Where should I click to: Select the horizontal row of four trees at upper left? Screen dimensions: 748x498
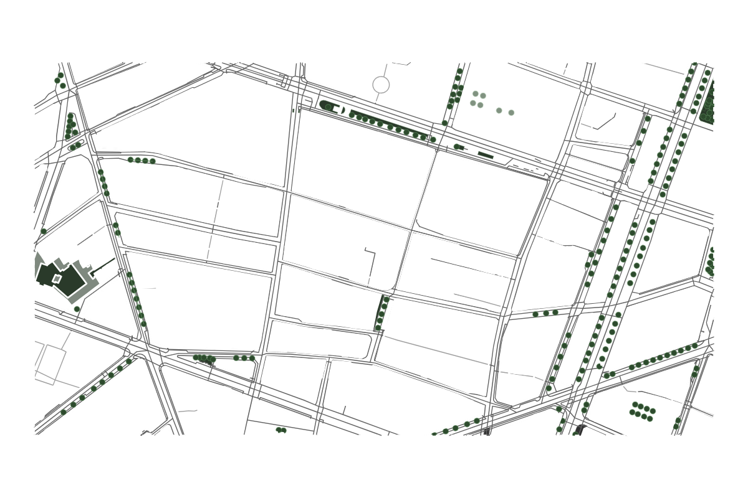[x=141, y=161]
